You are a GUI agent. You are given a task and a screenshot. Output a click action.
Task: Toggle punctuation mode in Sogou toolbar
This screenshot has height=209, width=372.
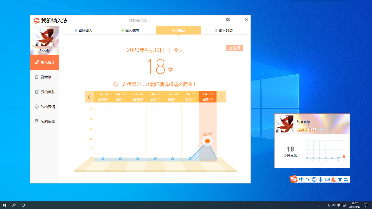(x=307, y=179)
